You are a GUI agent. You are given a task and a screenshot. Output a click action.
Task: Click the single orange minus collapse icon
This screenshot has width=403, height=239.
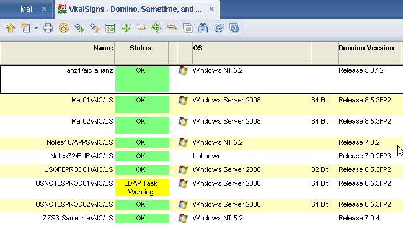click(x=141, y=27)
